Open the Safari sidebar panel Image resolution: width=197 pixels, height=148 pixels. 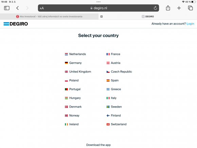7,8
